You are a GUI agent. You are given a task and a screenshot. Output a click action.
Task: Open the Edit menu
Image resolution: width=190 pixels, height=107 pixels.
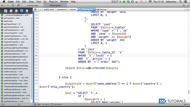click(x=24, y=1)
